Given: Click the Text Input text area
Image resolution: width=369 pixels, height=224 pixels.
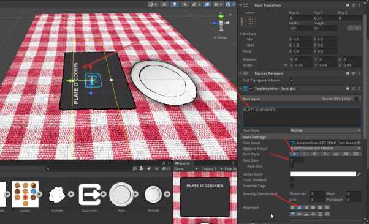Looking at the screenshot, I should 302,117.
